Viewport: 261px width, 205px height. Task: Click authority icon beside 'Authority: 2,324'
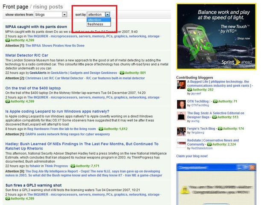[x=209, y=144]
